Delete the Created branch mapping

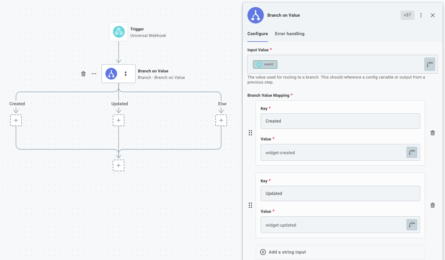[432, 133]
